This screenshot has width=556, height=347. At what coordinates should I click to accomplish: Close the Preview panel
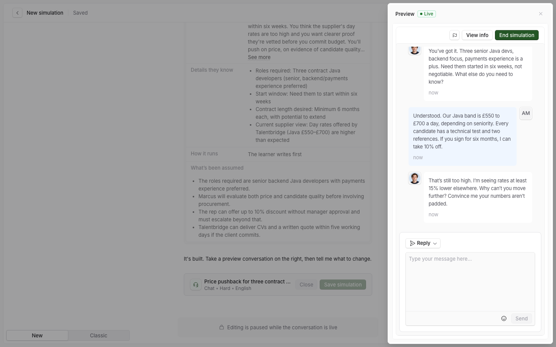click(541, 14)
